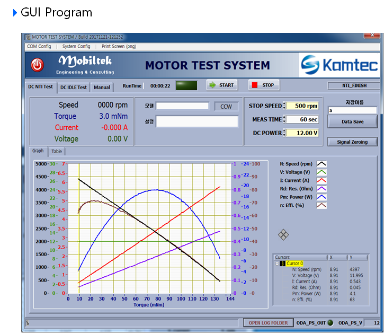Click the STOP button with red square
384x333 pixels.
point(264,85)
